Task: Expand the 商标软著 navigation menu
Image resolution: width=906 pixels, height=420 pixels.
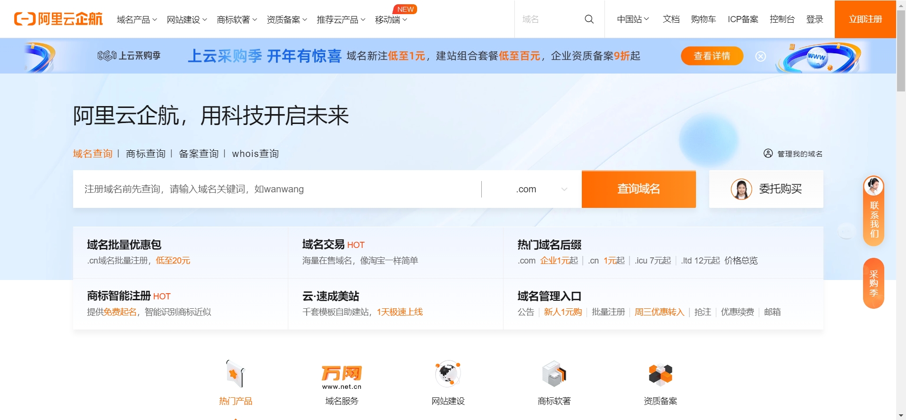Action: [237, 19]
